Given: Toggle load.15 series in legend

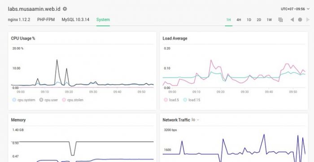Looking at the screenshot, I should coord(192,100).
